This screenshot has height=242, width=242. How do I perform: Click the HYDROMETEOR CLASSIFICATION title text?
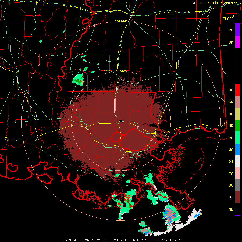point(94,240)
